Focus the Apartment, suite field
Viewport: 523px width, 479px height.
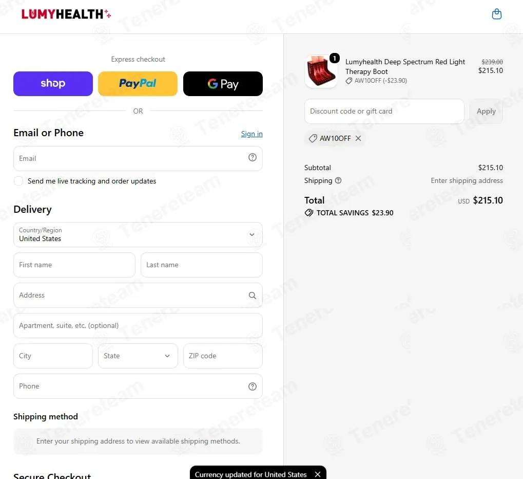tap(138, 326)
